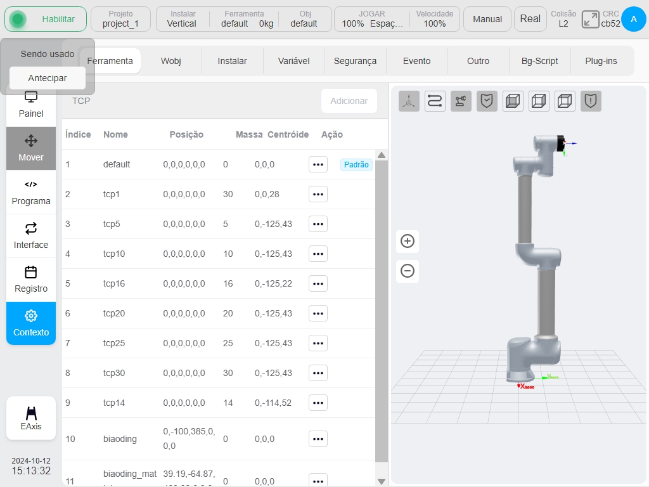Select the first cube view icon

[x=513, y=101]
